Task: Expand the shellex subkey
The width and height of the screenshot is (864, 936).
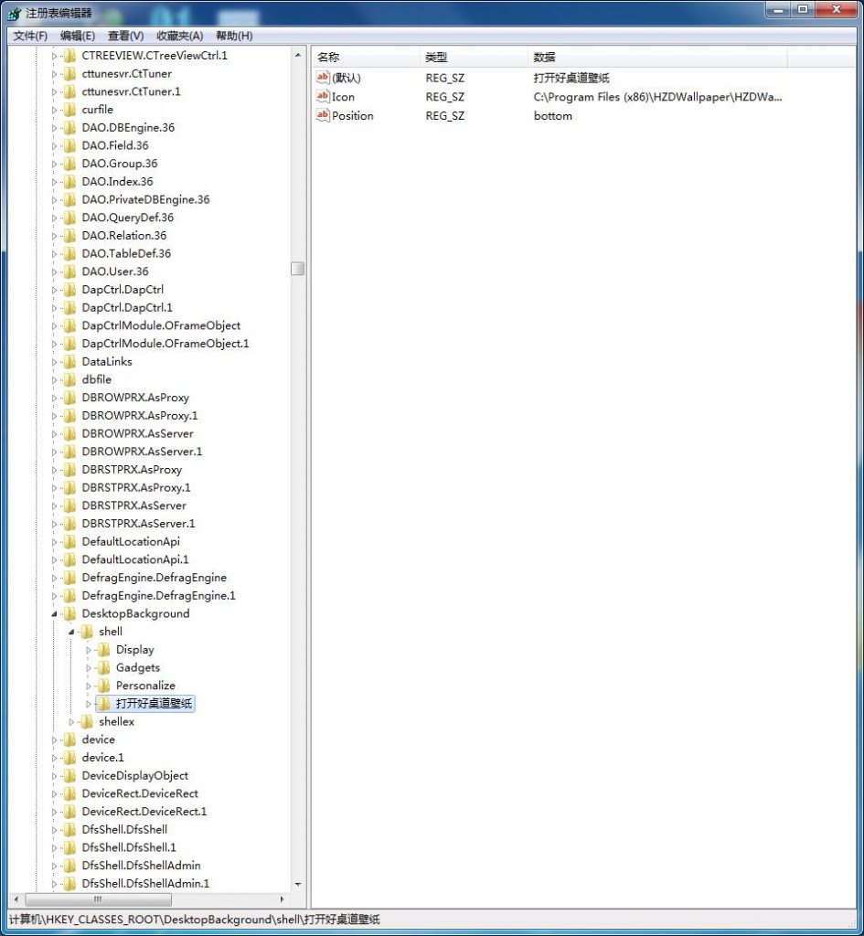Action: pyautogui.click(x=71, y=721)
